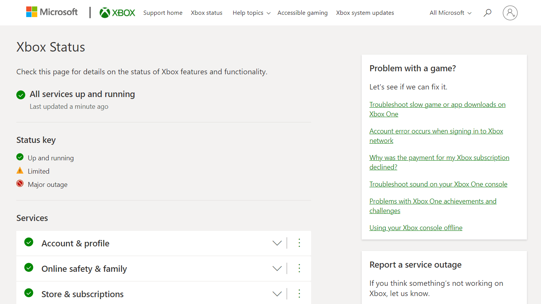Image resolution: width=541 pixels, height=304 pixels.
Task: Open Xbox status nav item
Action: 207,13
